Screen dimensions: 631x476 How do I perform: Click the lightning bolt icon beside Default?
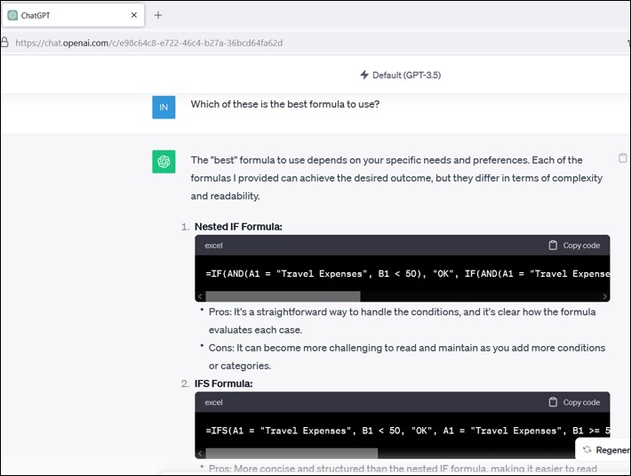(364, 75)
